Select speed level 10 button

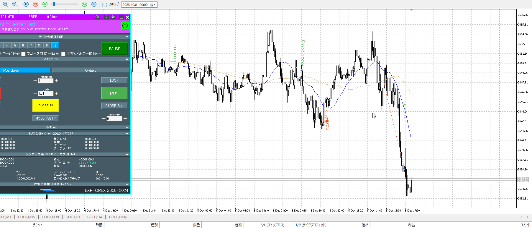(x=55, y=46)
